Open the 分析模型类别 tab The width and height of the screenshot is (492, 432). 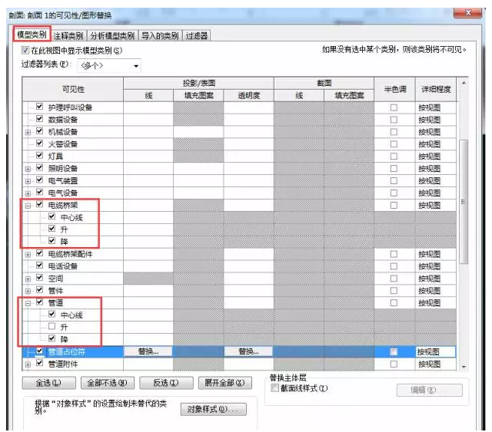coord(112,36)
